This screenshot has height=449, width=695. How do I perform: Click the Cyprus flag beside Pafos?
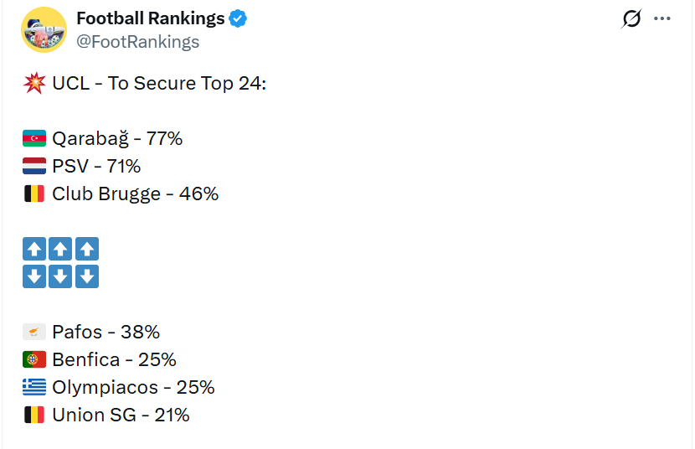click(34, 332)
